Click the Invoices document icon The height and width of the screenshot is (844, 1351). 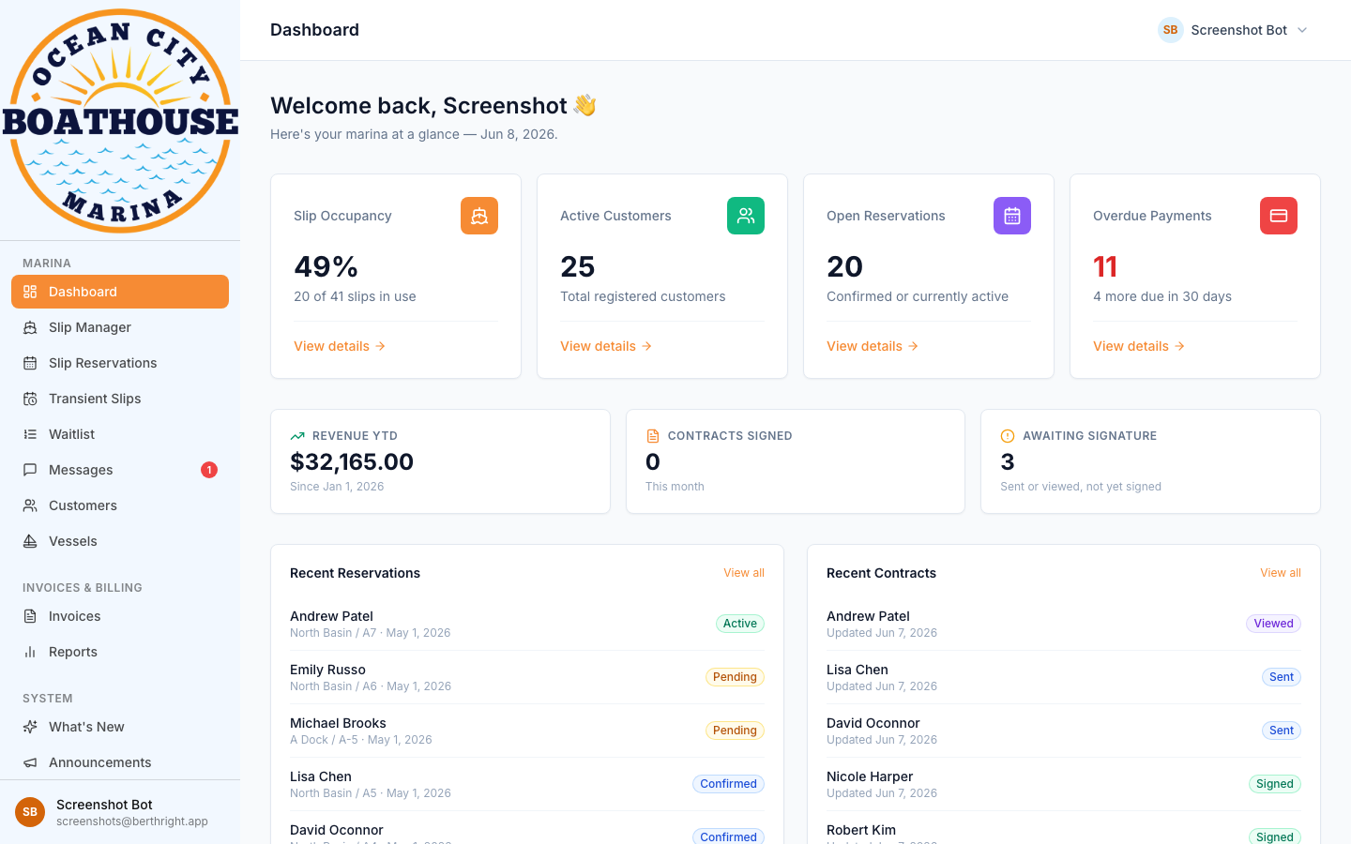coord(30,616)
